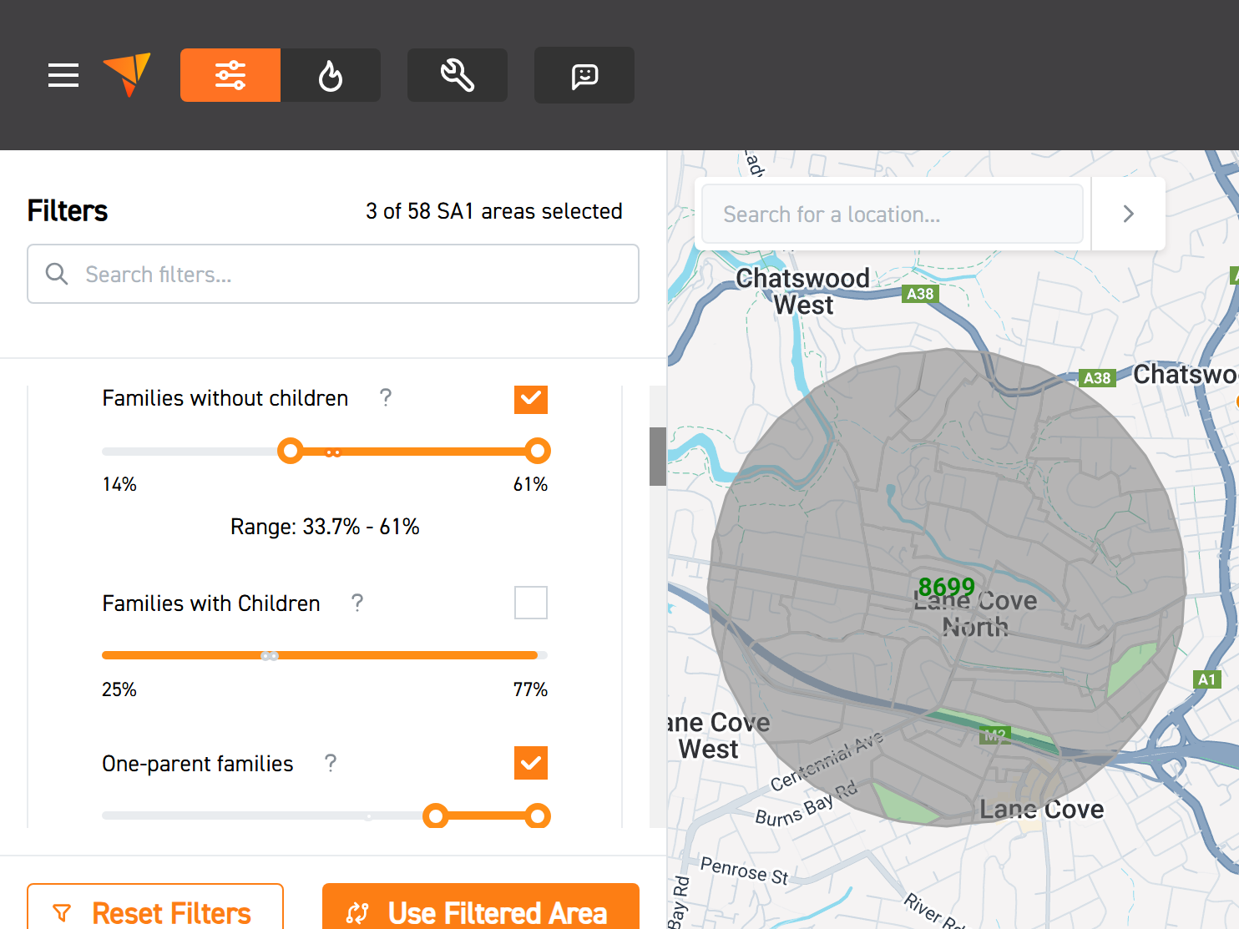Expand the location search arrow

(x=1129, y=214)
